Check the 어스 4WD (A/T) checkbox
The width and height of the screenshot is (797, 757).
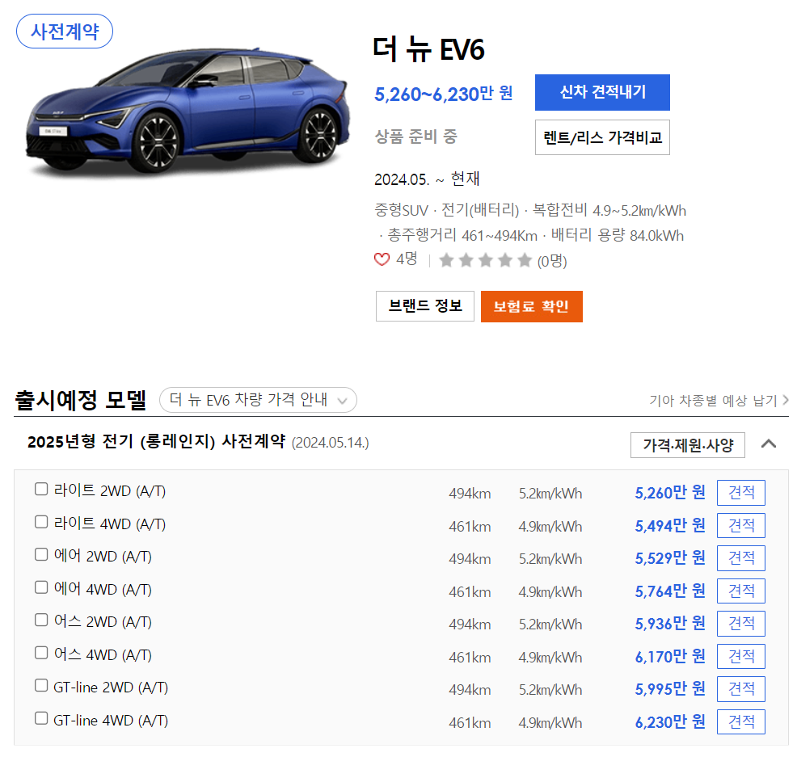pos(41,654)
